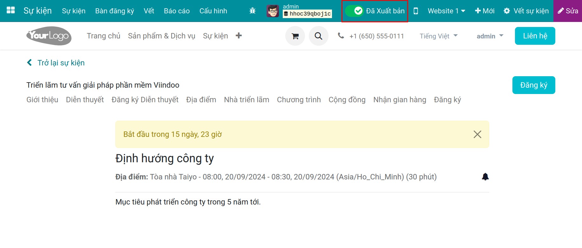Click event title Triển lãm tư vấn giải pháp

click(103, 85)
